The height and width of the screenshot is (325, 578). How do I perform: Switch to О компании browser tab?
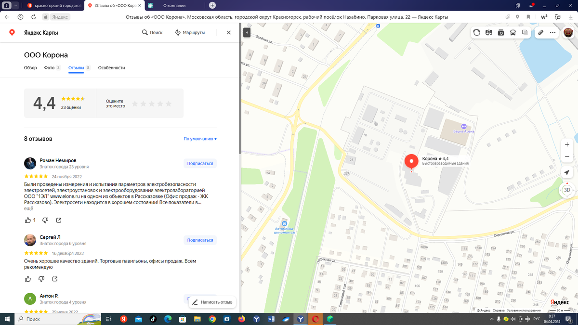point(173,5)
